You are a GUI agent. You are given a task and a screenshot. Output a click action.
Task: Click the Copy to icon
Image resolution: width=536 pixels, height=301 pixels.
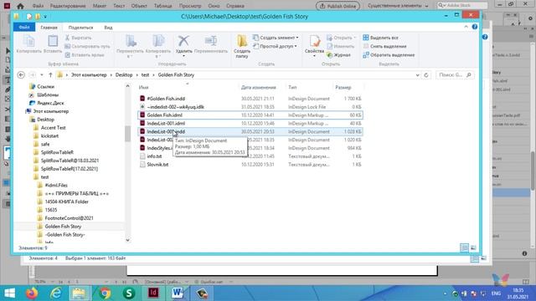point(158,41)
